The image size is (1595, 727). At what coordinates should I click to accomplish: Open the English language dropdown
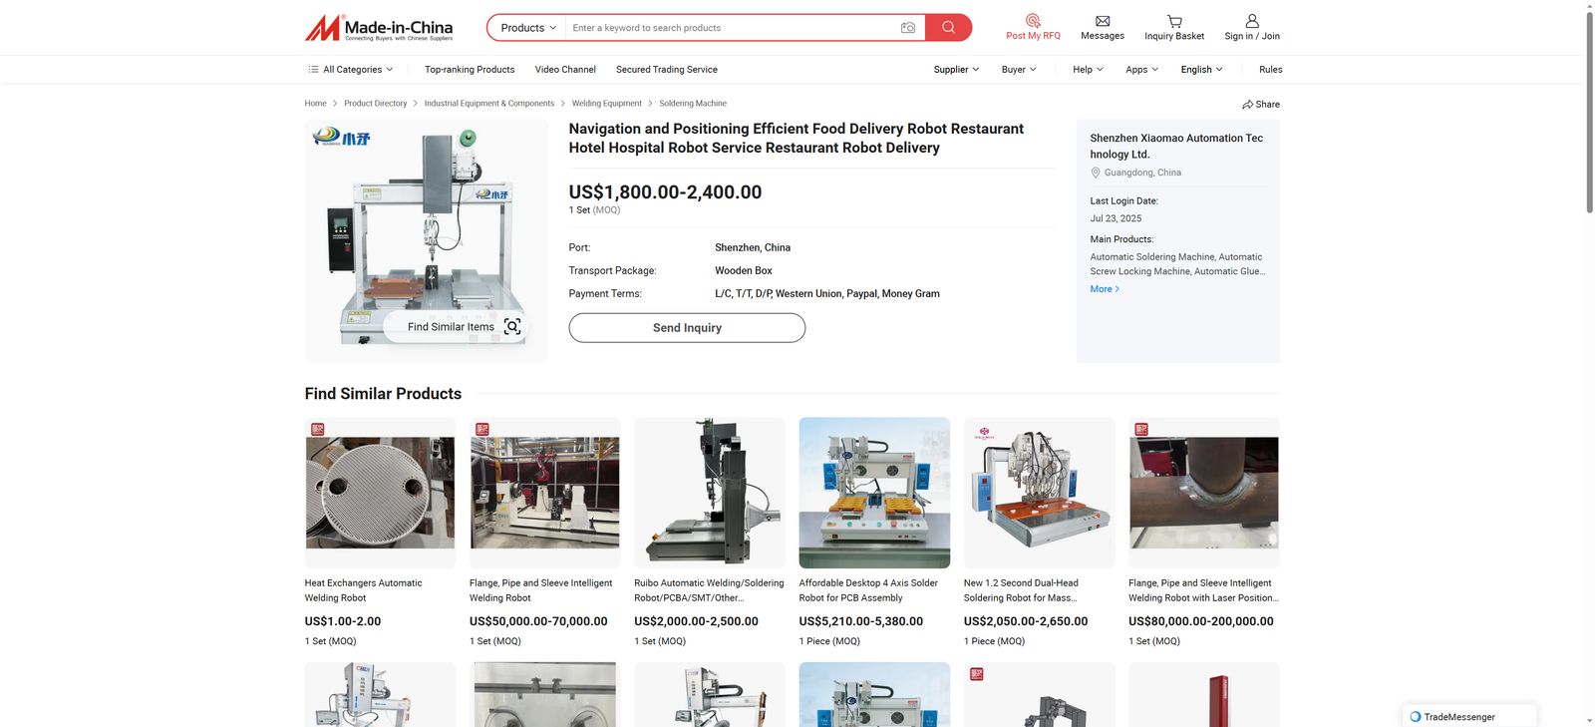click(x=1201, y=70)
